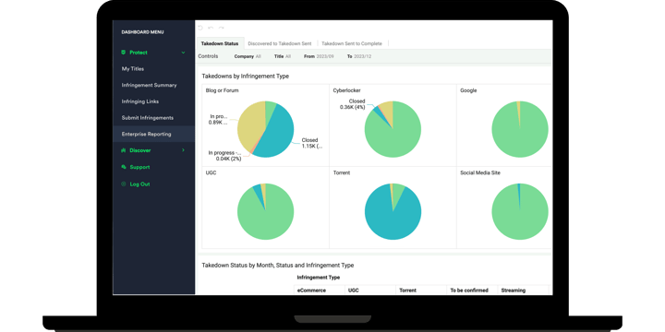This screenshot has width=665, height=332.
Task: Click the Log Out circle icon
Action: pyautogui.click(x=124, y=184)
